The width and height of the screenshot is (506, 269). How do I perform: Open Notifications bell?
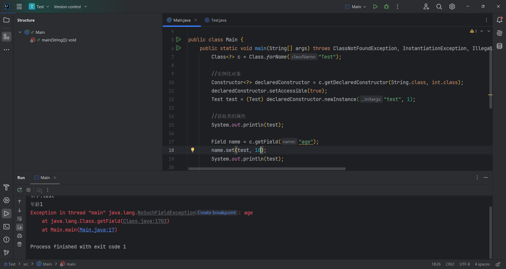pos(499,20)
